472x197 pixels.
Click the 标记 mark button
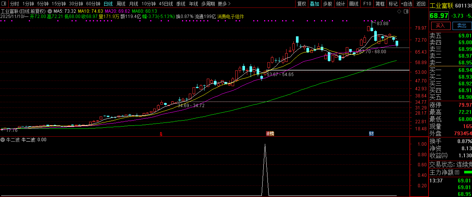click(x=393, y=4)
